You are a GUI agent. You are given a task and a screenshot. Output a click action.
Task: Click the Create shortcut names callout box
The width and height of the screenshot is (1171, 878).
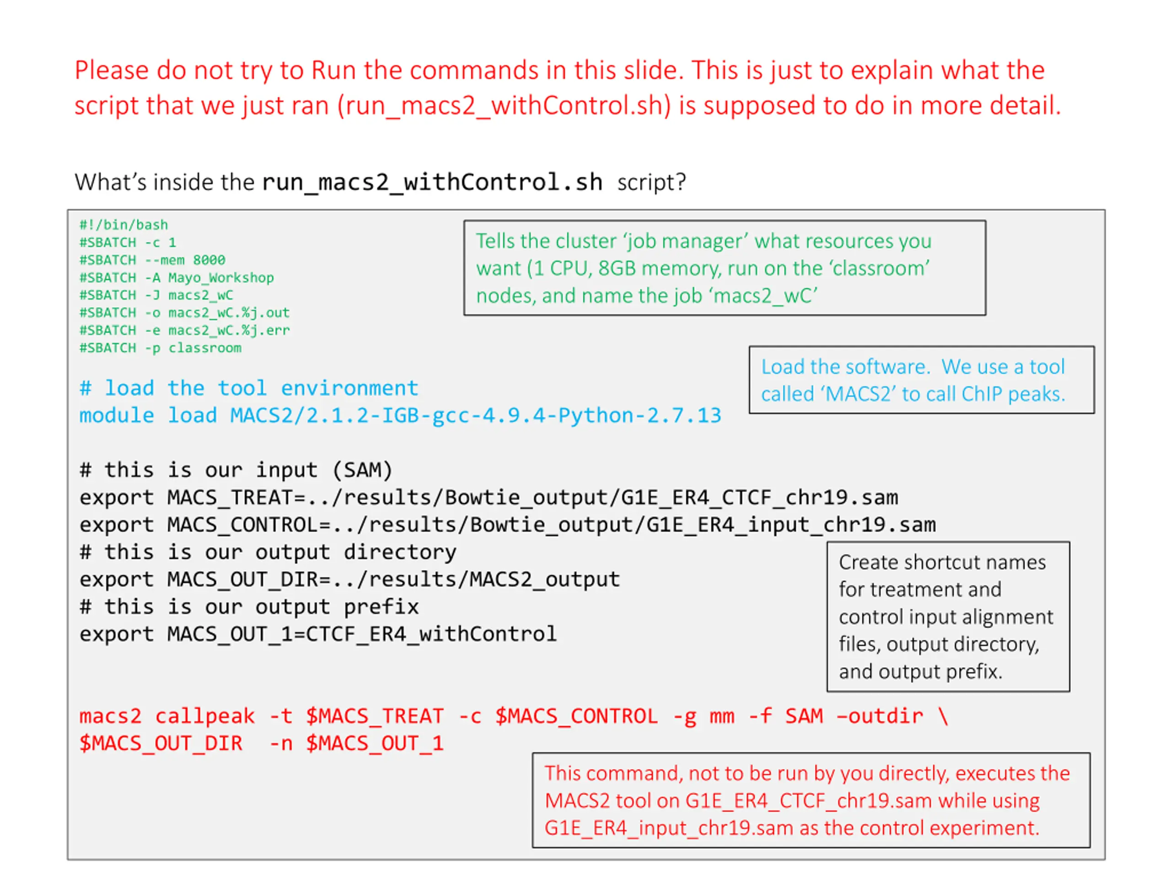pos(948,616)
